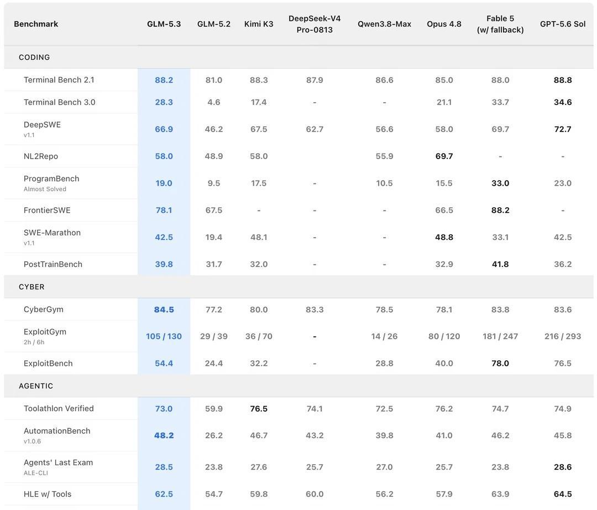
Task: Click the GPT-5.6 Sol column header
Action: 562,24
